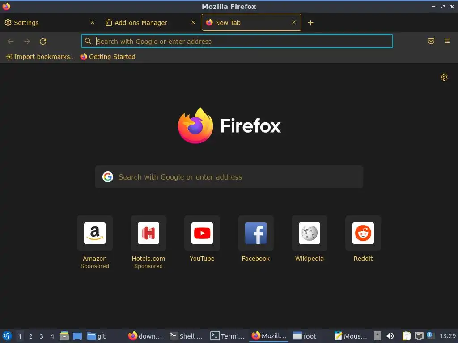Select the Mozill... taskbar window
Viewport: 458px width, 343px height.
tap(269, 336)
